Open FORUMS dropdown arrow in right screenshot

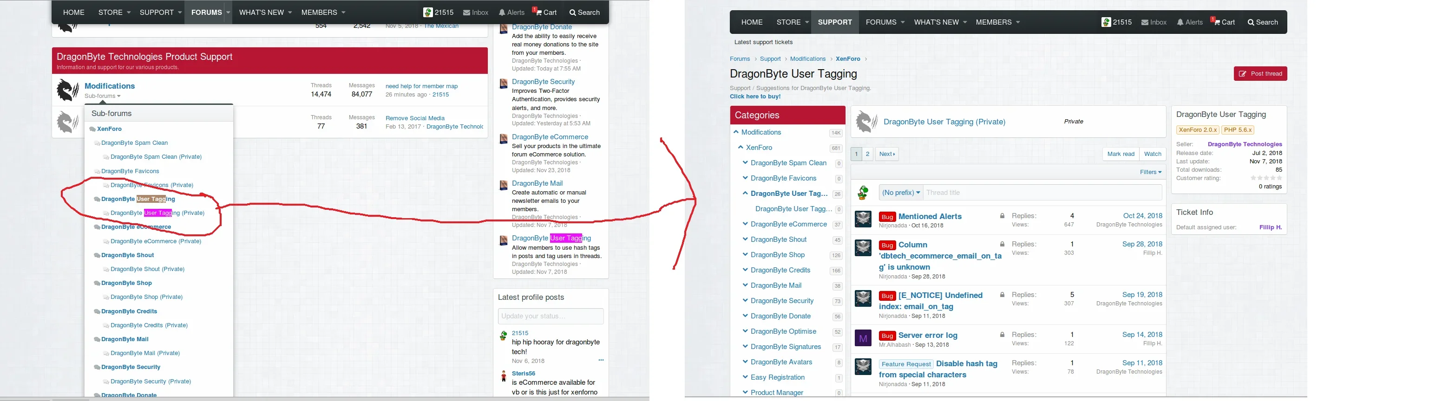[x=903, y=22]
